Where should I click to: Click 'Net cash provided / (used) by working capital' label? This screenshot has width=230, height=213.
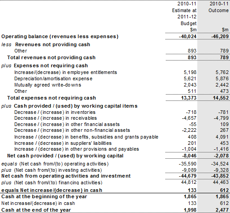[65, 156]
